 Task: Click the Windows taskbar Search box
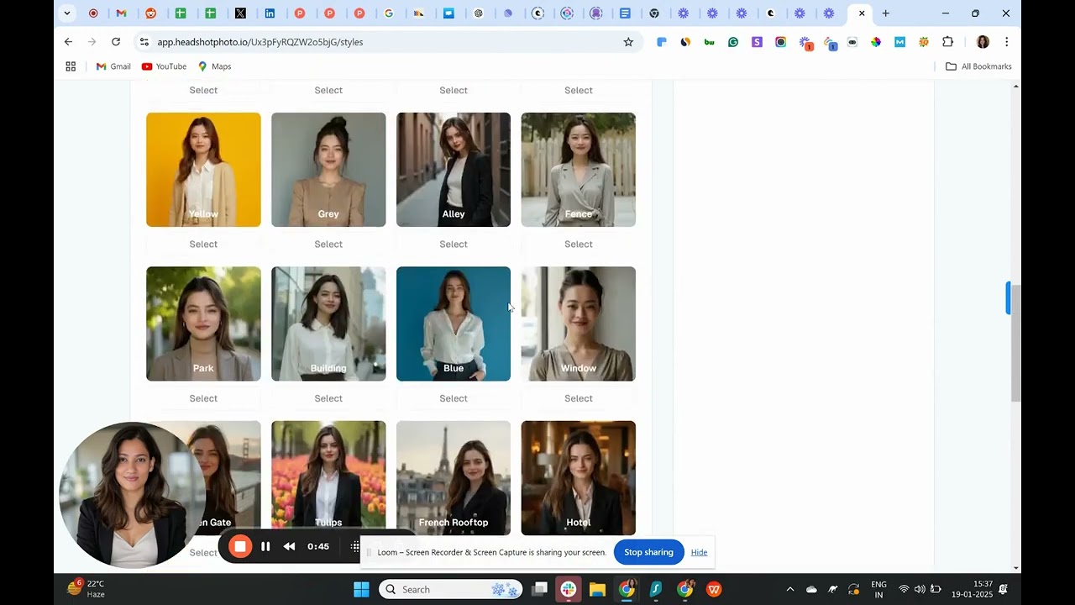coord(451,589)
